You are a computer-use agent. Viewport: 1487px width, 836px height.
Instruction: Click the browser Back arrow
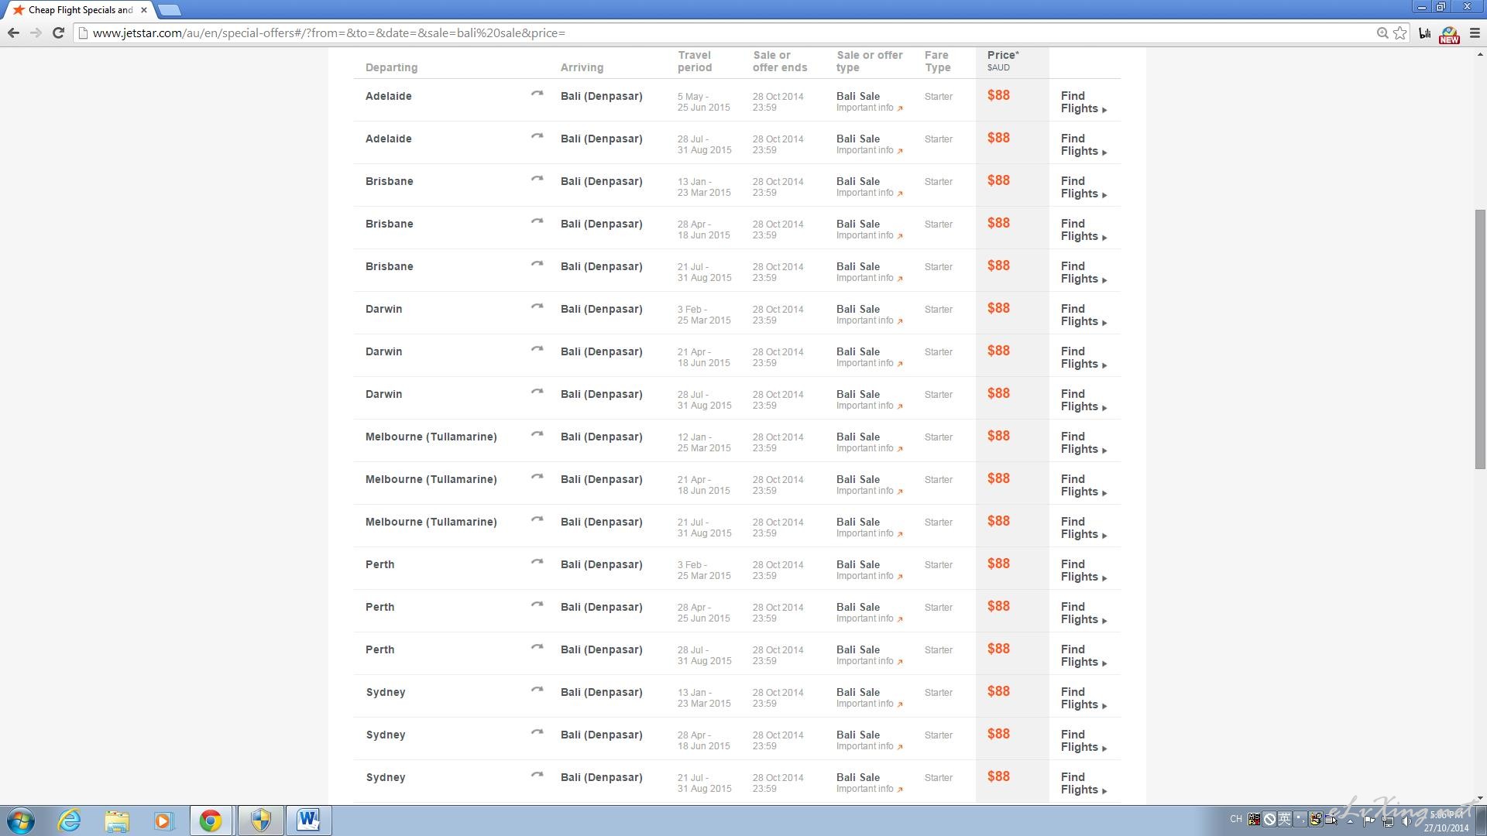click(x=13, y=33)
